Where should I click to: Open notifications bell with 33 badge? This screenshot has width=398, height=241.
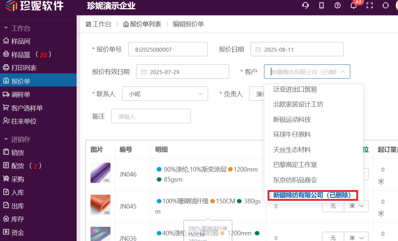[x=353, y=5]
